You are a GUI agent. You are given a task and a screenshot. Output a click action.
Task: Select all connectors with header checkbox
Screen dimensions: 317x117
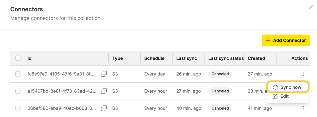click(x=18, y=58)
